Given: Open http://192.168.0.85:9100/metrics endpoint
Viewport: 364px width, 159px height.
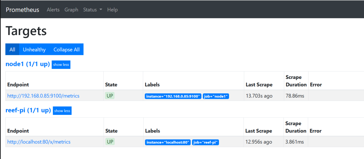Looking at the screenshot, I should [x=43, y=96].
